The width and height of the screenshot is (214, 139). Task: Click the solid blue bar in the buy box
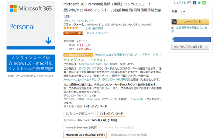point(192,39)
